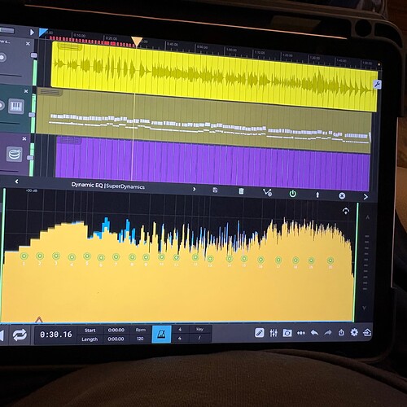407x407 pixels.
Task: Open the drum instrument on purple track
Action: tap(14, 154)
